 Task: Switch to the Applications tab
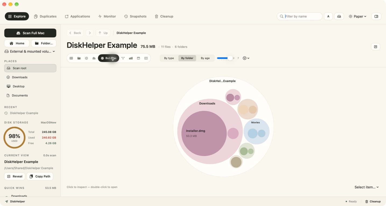pyautogui.click(x=77, y=16)
